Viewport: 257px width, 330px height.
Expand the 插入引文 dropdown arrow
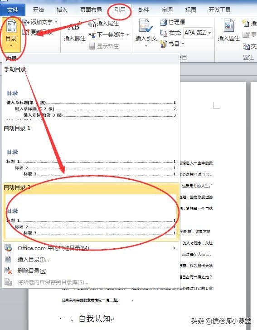146,46
